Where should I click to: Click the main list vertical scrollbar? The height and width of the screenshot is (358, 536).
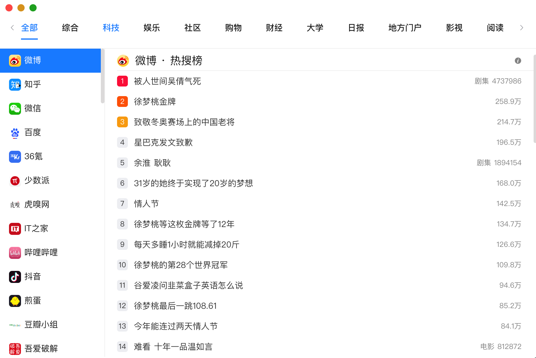click(x=534, y=99)
